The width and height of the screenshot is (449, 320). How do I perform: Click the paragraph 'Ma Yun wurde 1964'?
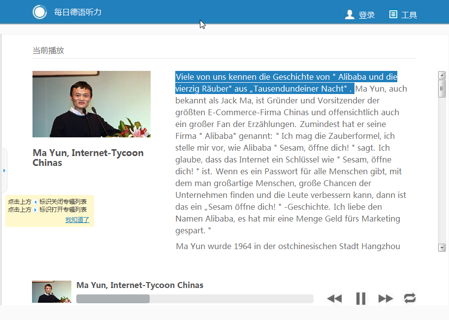point(288,246)
